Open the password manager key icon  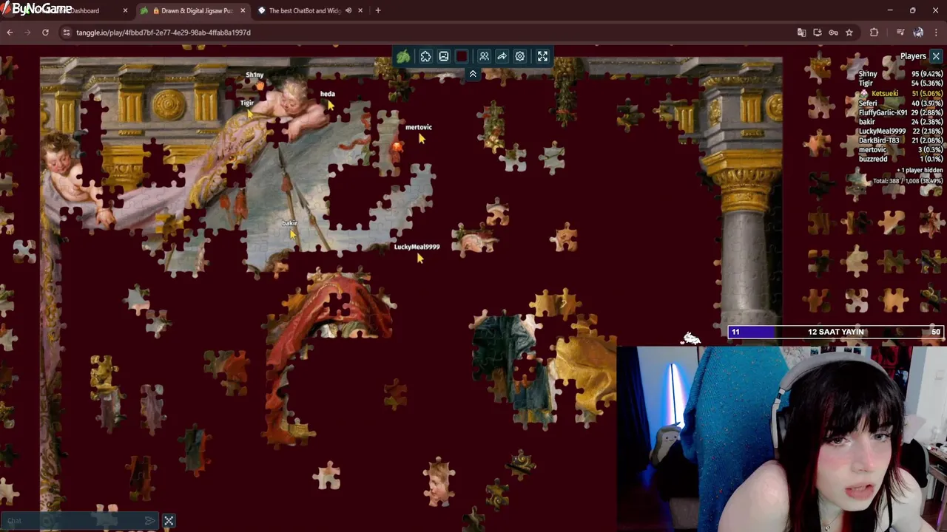(834, 33)
